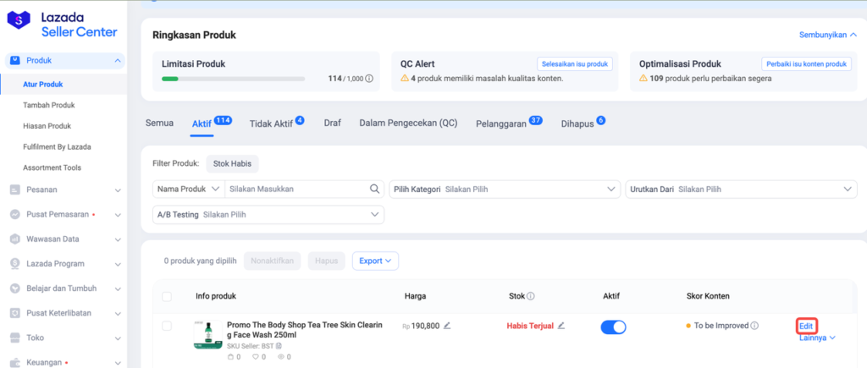Switch to the Dihapus tab

pos(583,122)
